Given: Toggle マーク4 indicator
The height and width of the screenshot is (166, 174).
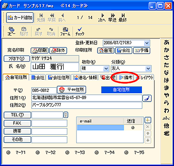Looking at the screenshot, I should click(97, 152).
